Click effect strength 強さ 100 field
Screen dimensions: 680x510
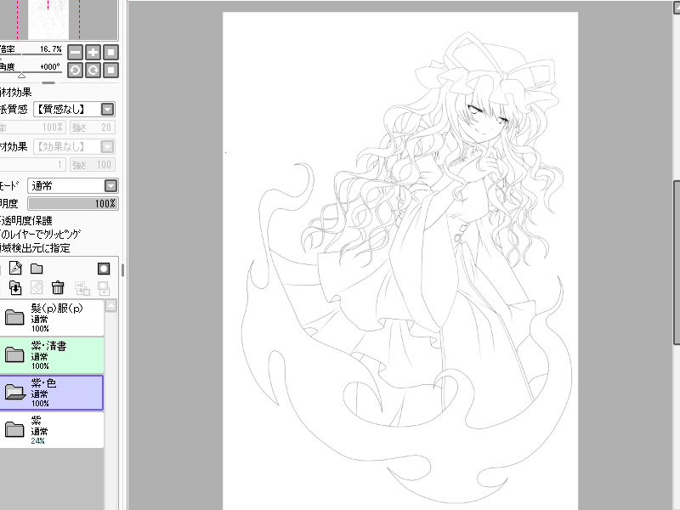pos(93,165)
